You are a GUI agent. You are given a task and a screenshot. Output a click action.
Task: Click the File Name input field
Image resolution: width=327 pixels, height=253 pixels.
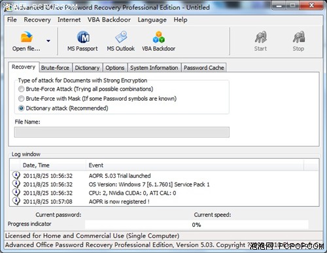click(x=122, y=132)
